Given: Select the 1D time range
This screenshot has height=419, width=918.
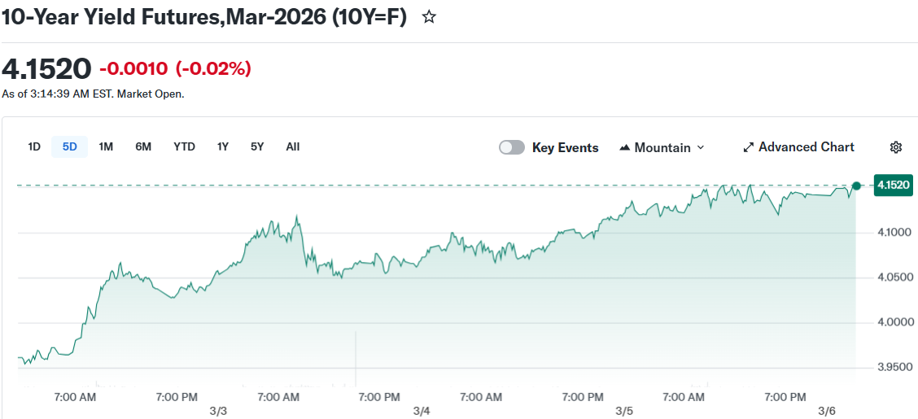Looking at the screenshot, I should coord(34,146).
